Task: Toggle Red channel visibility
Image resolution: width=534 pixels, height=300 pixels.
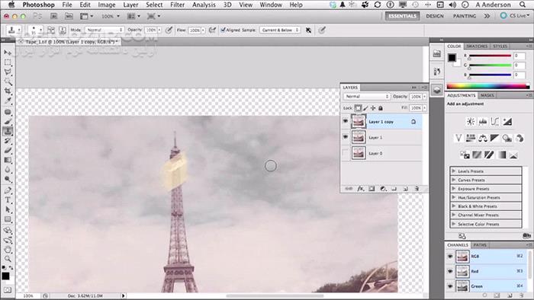Action: [450, 272]
